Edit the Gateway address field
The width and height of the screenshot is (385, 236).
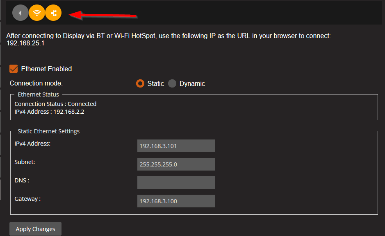pos(176,201)
